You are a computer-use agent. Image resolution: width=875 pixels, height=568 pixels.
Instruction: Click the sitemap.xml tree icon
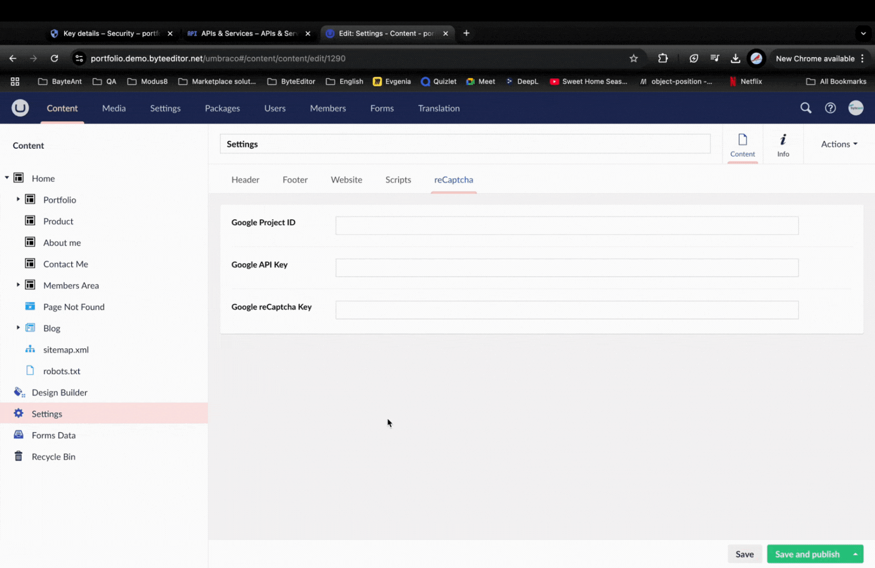pyautogui.click(x=30, y=349)
